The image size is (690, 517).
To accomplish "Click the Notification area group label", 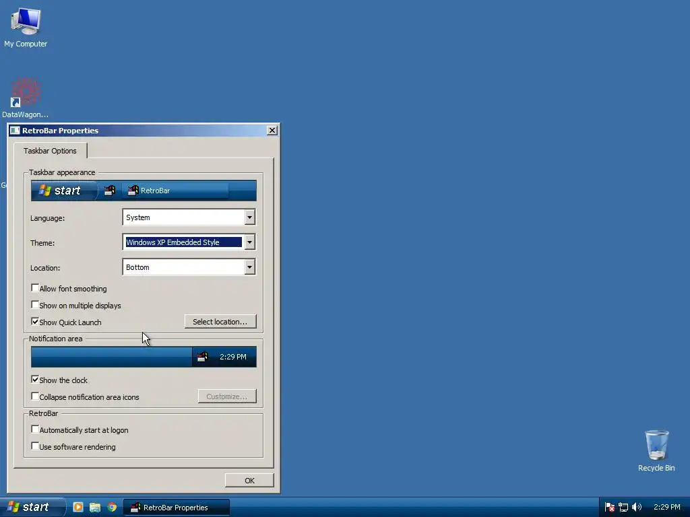I will (x=55, y=339).
